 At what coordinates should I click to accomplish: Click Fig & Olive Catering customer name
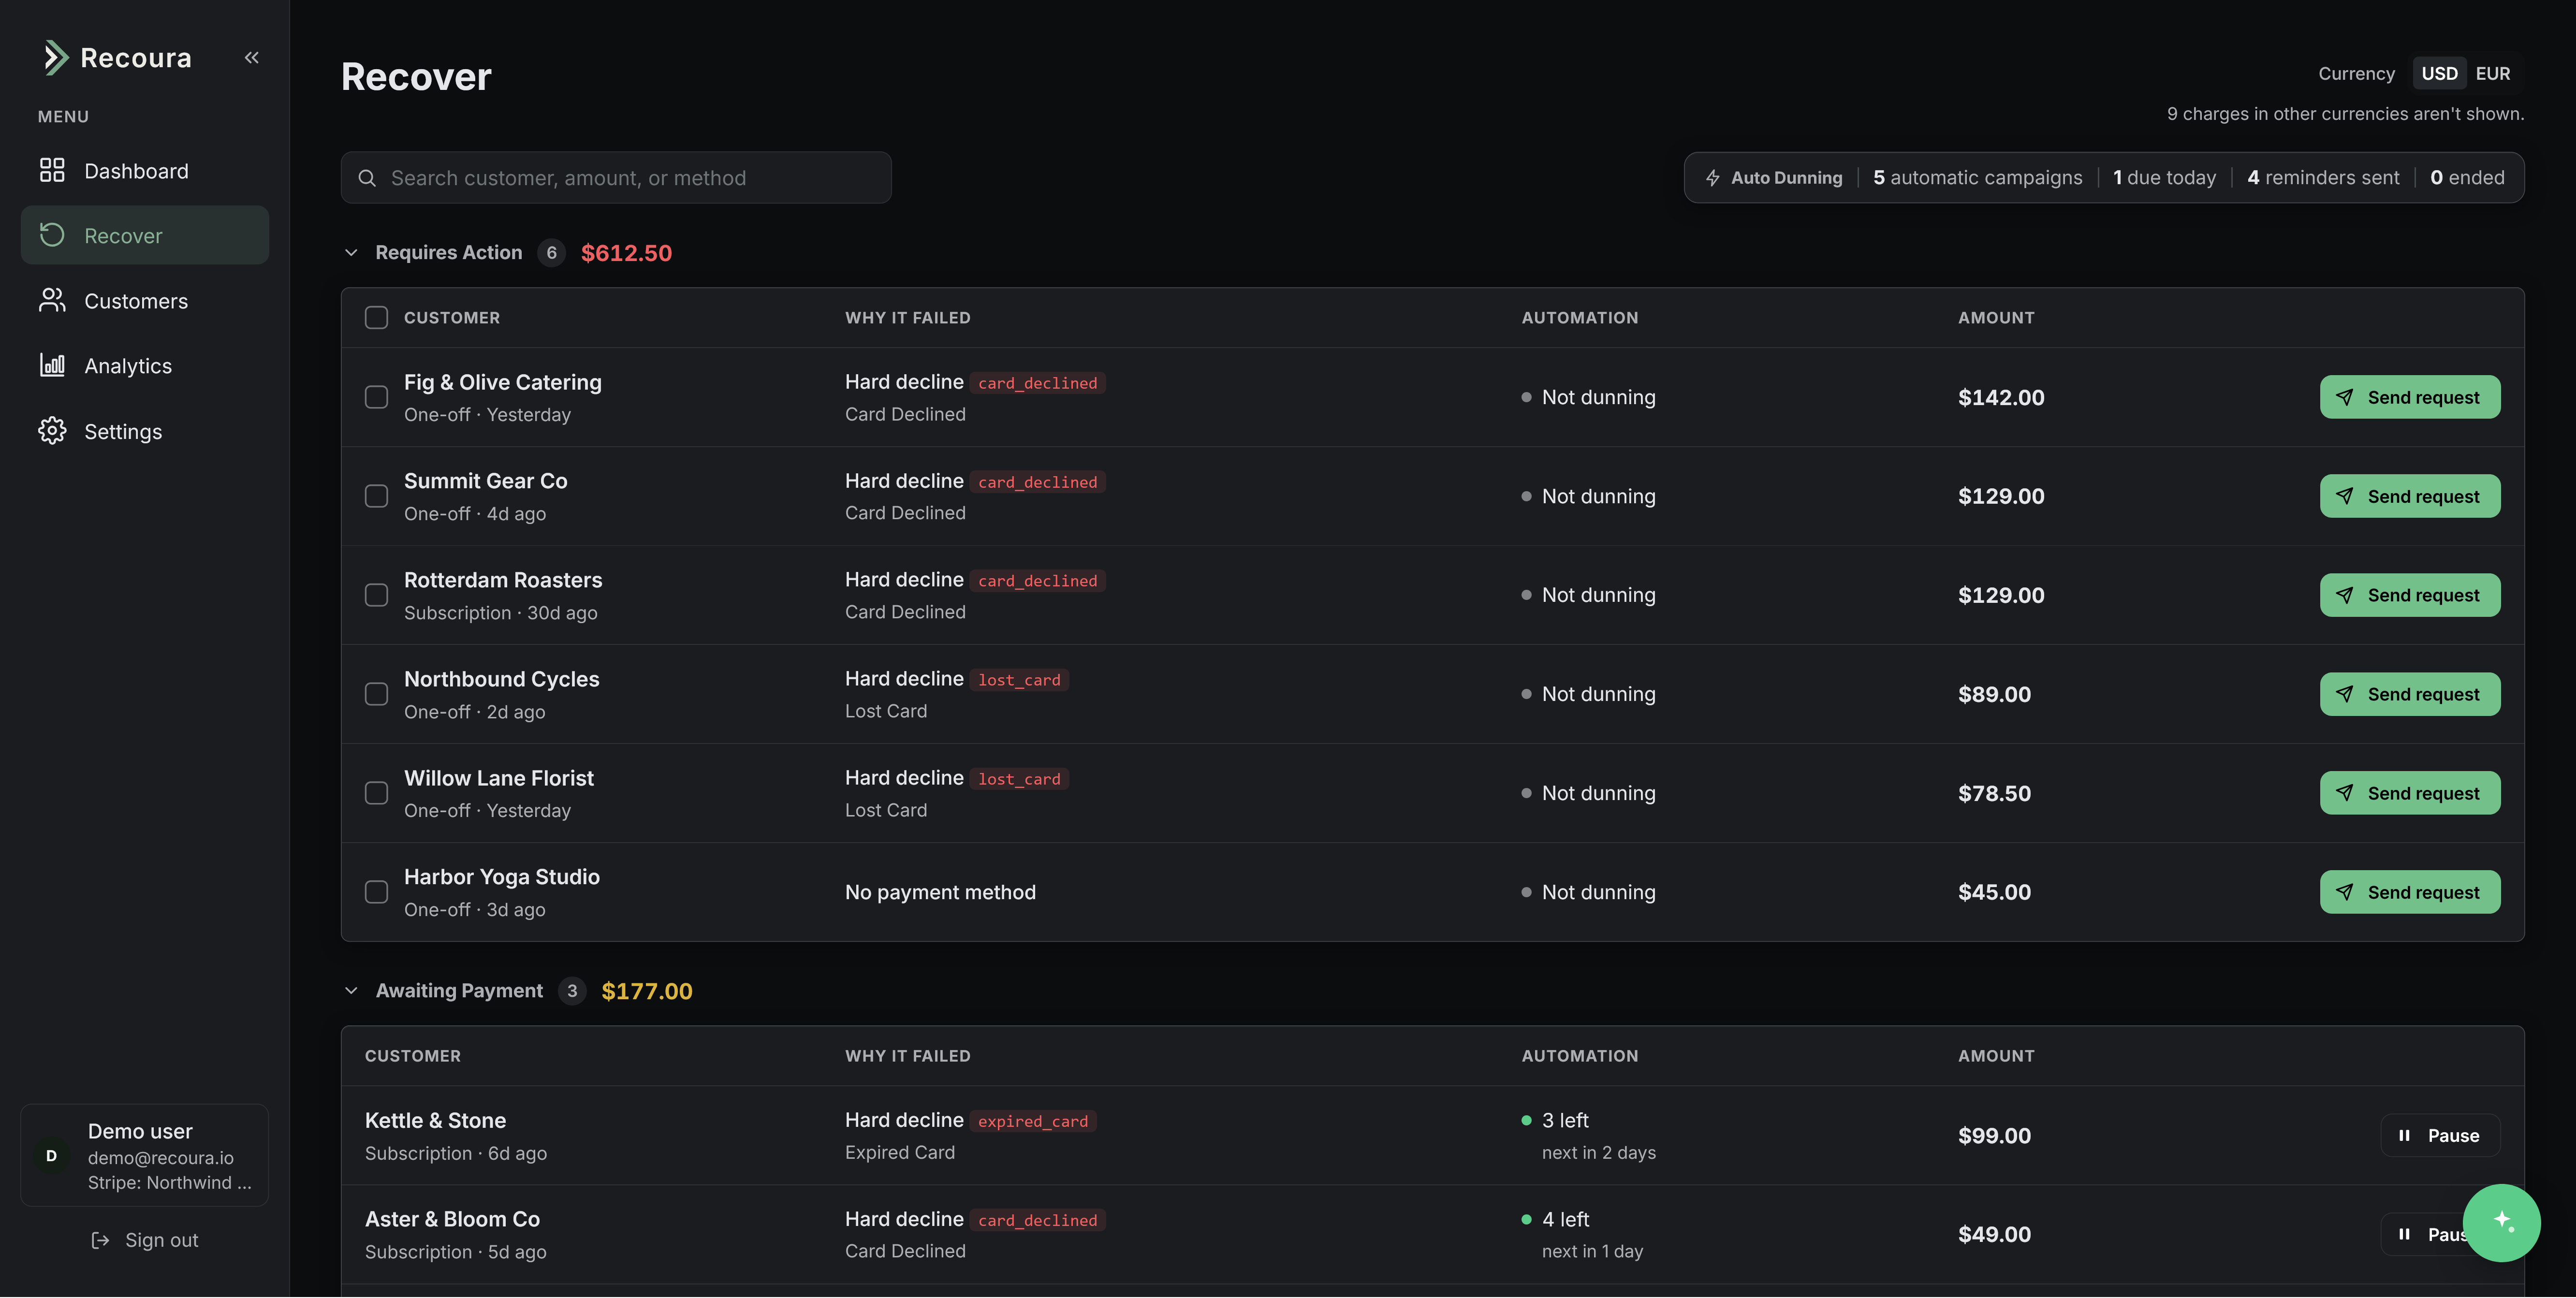[503, 382]
